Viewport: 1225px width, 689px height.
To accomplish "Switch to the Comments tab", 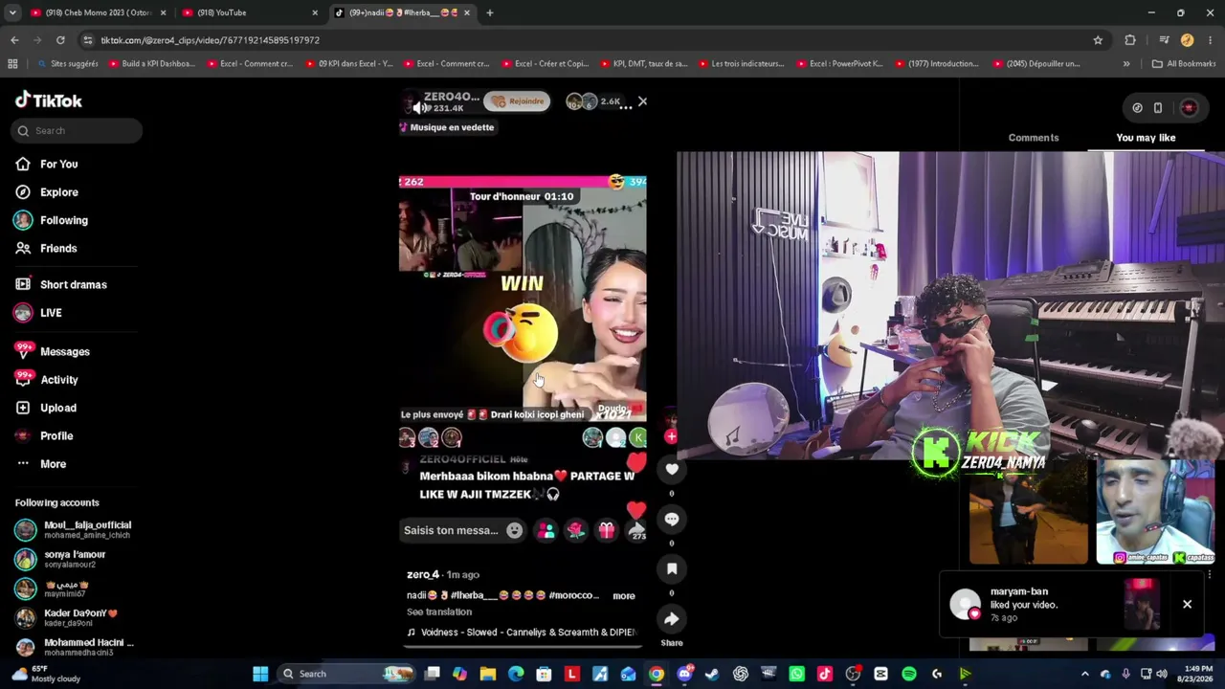I will tap(1034, 137).
